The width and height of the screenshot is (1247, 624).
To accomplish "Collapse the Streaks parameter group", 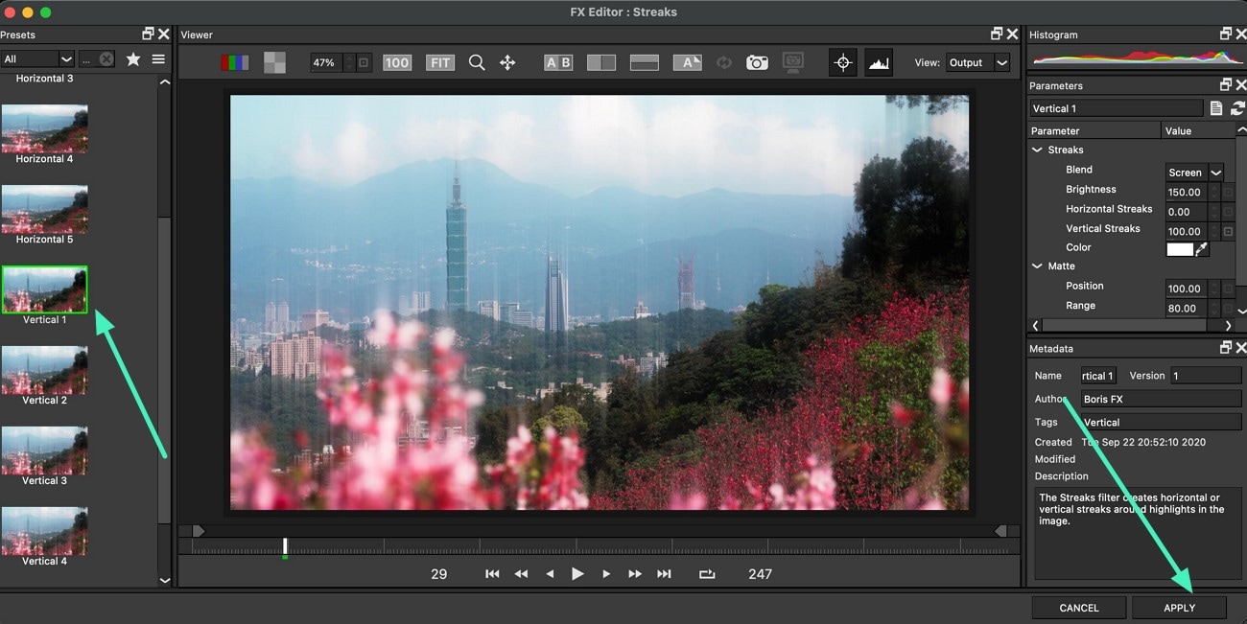I will click(x=1037, y=150).
